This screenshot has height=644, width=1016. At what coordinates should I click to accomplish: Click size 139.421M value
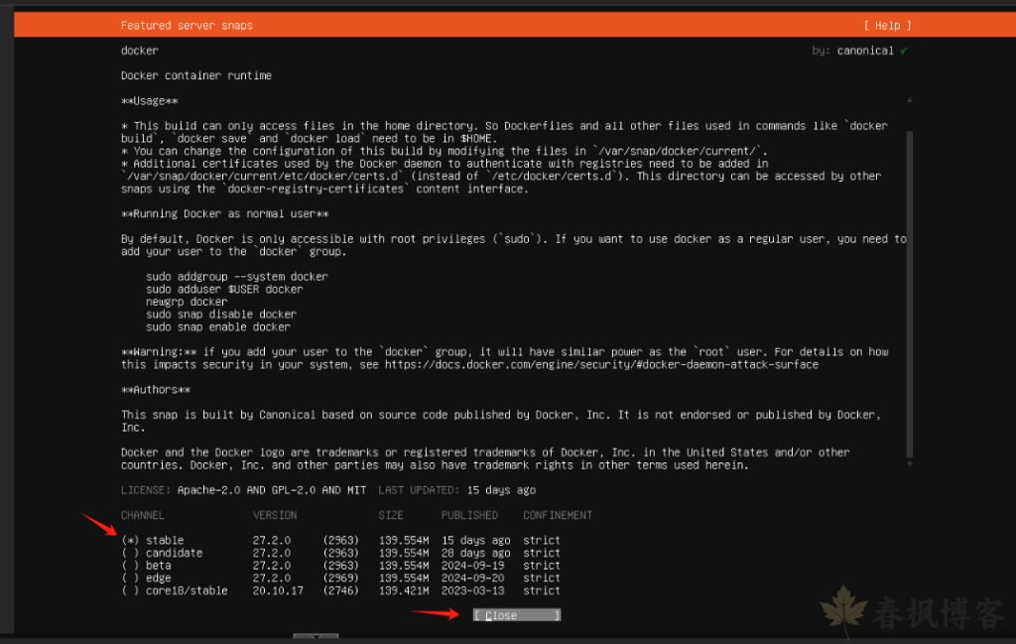(404, 590)
